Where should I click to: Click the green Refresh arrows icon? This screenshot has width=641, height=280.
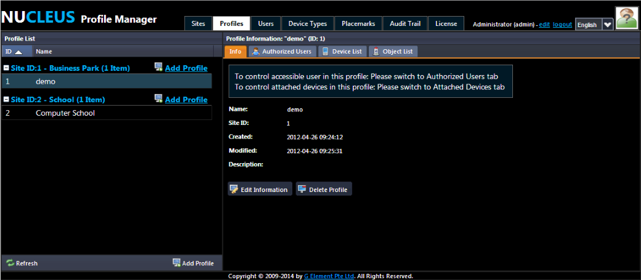[x=10, y=263]
